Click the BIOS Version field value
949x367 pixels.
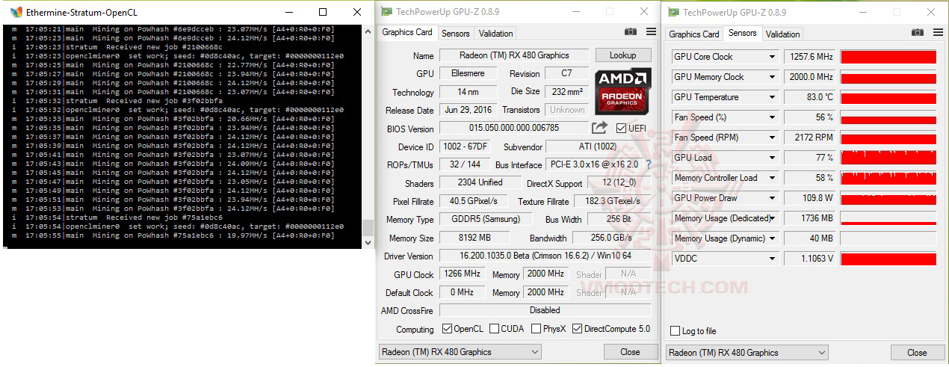[x=514, y=128]
